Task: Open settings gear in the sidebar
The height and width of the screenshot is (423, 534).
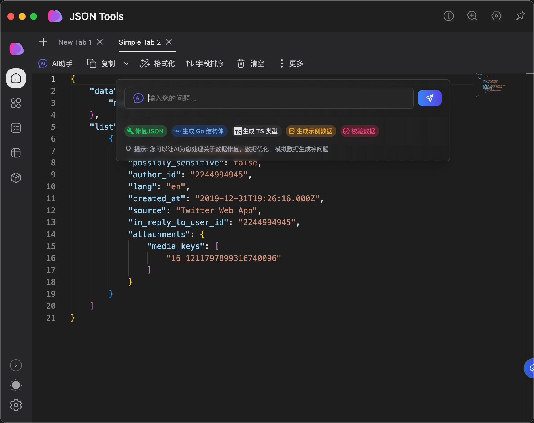Action: [16, 405]
